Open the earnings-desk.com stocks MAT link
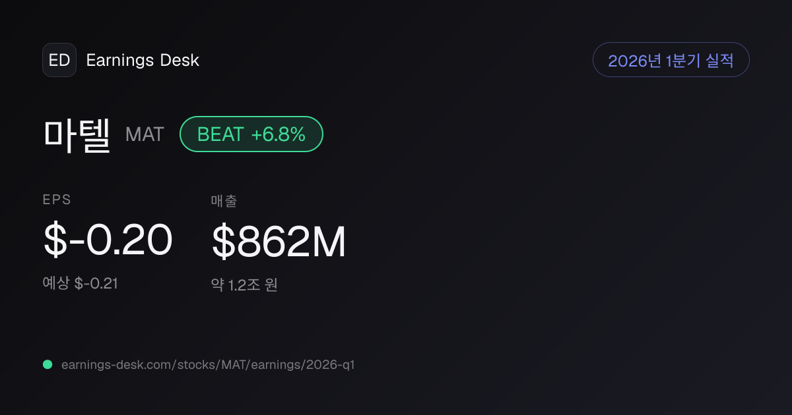The image size is (792, 415). tap(208, 364)
